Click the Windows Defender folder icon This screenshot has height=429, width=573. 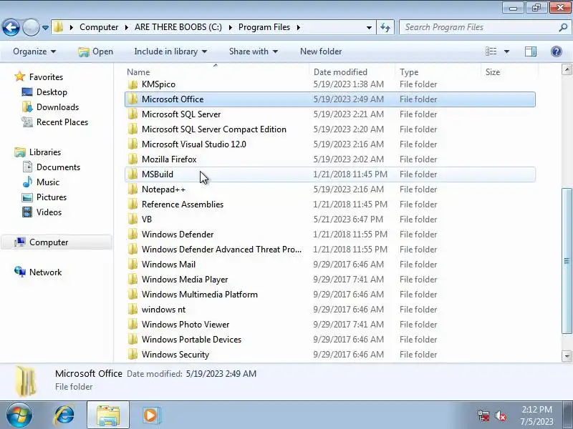133,235
